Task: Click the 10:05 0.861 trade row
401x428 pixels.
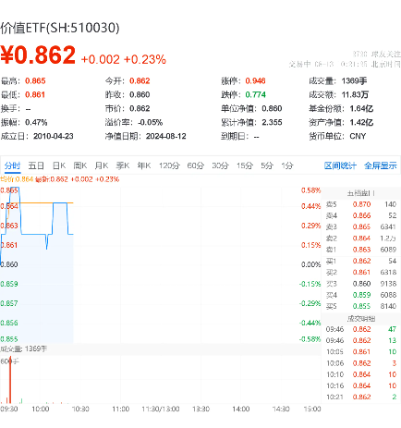Action: (361, 352)
